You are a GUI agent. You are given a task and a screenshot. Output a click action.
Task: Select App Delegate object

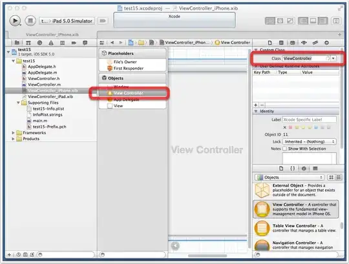click(126, 99)
